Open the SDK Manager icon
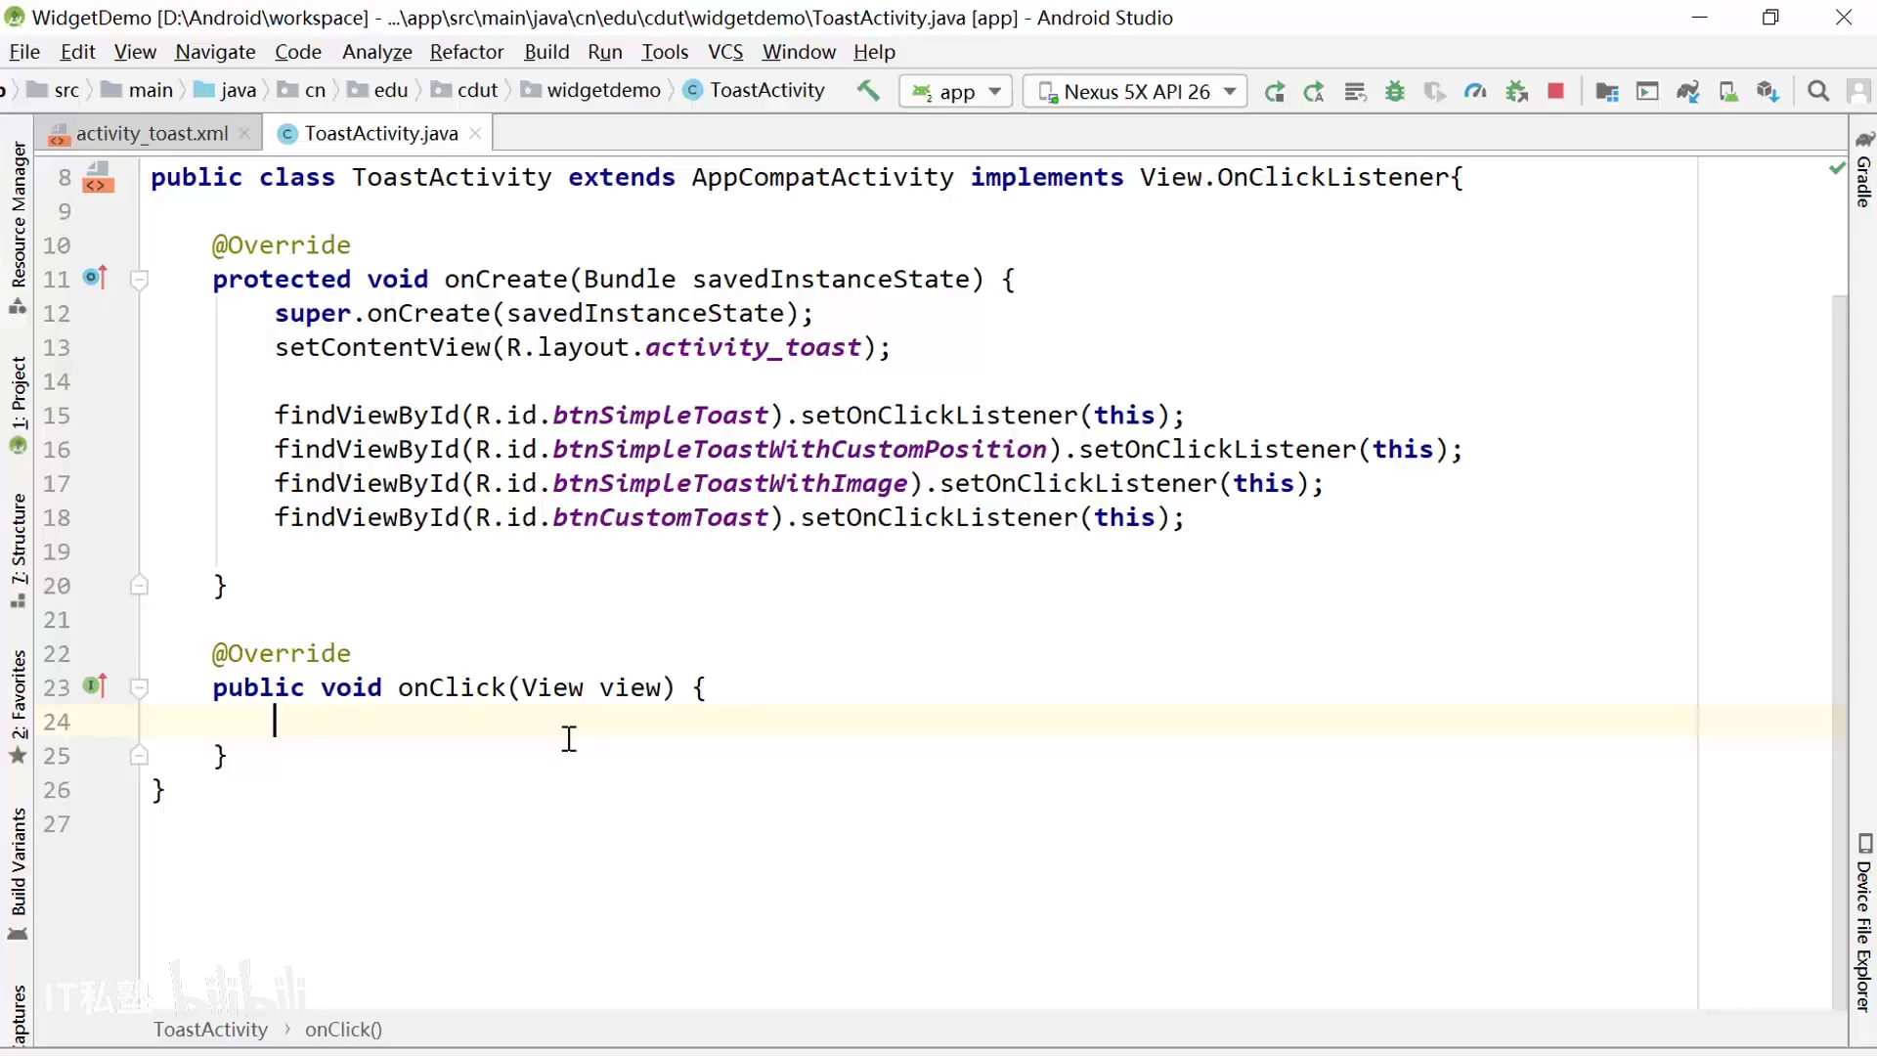The width and height of the screenshot is (1877, 1056). pos(1768,91)
